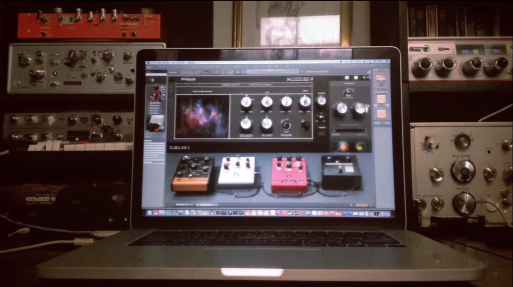Click the second knob in the top row
513x287 pixels.
click(x=267, y=102)
